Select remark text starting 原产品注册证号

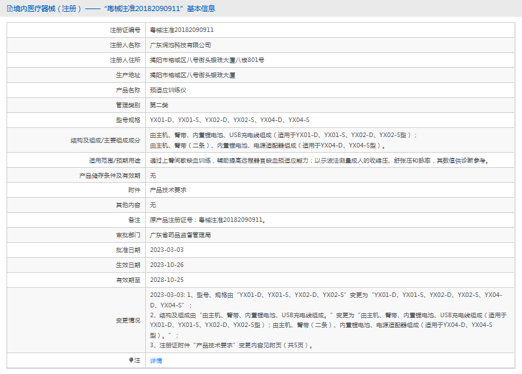pyautogui.click(x=208, y=220)
